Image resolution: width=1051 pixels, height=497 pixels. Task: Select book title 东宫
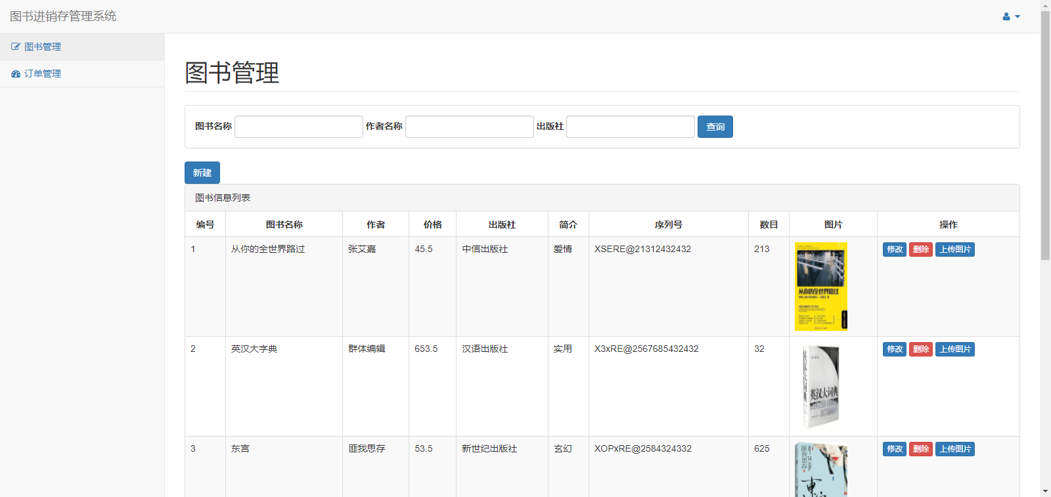240,449
